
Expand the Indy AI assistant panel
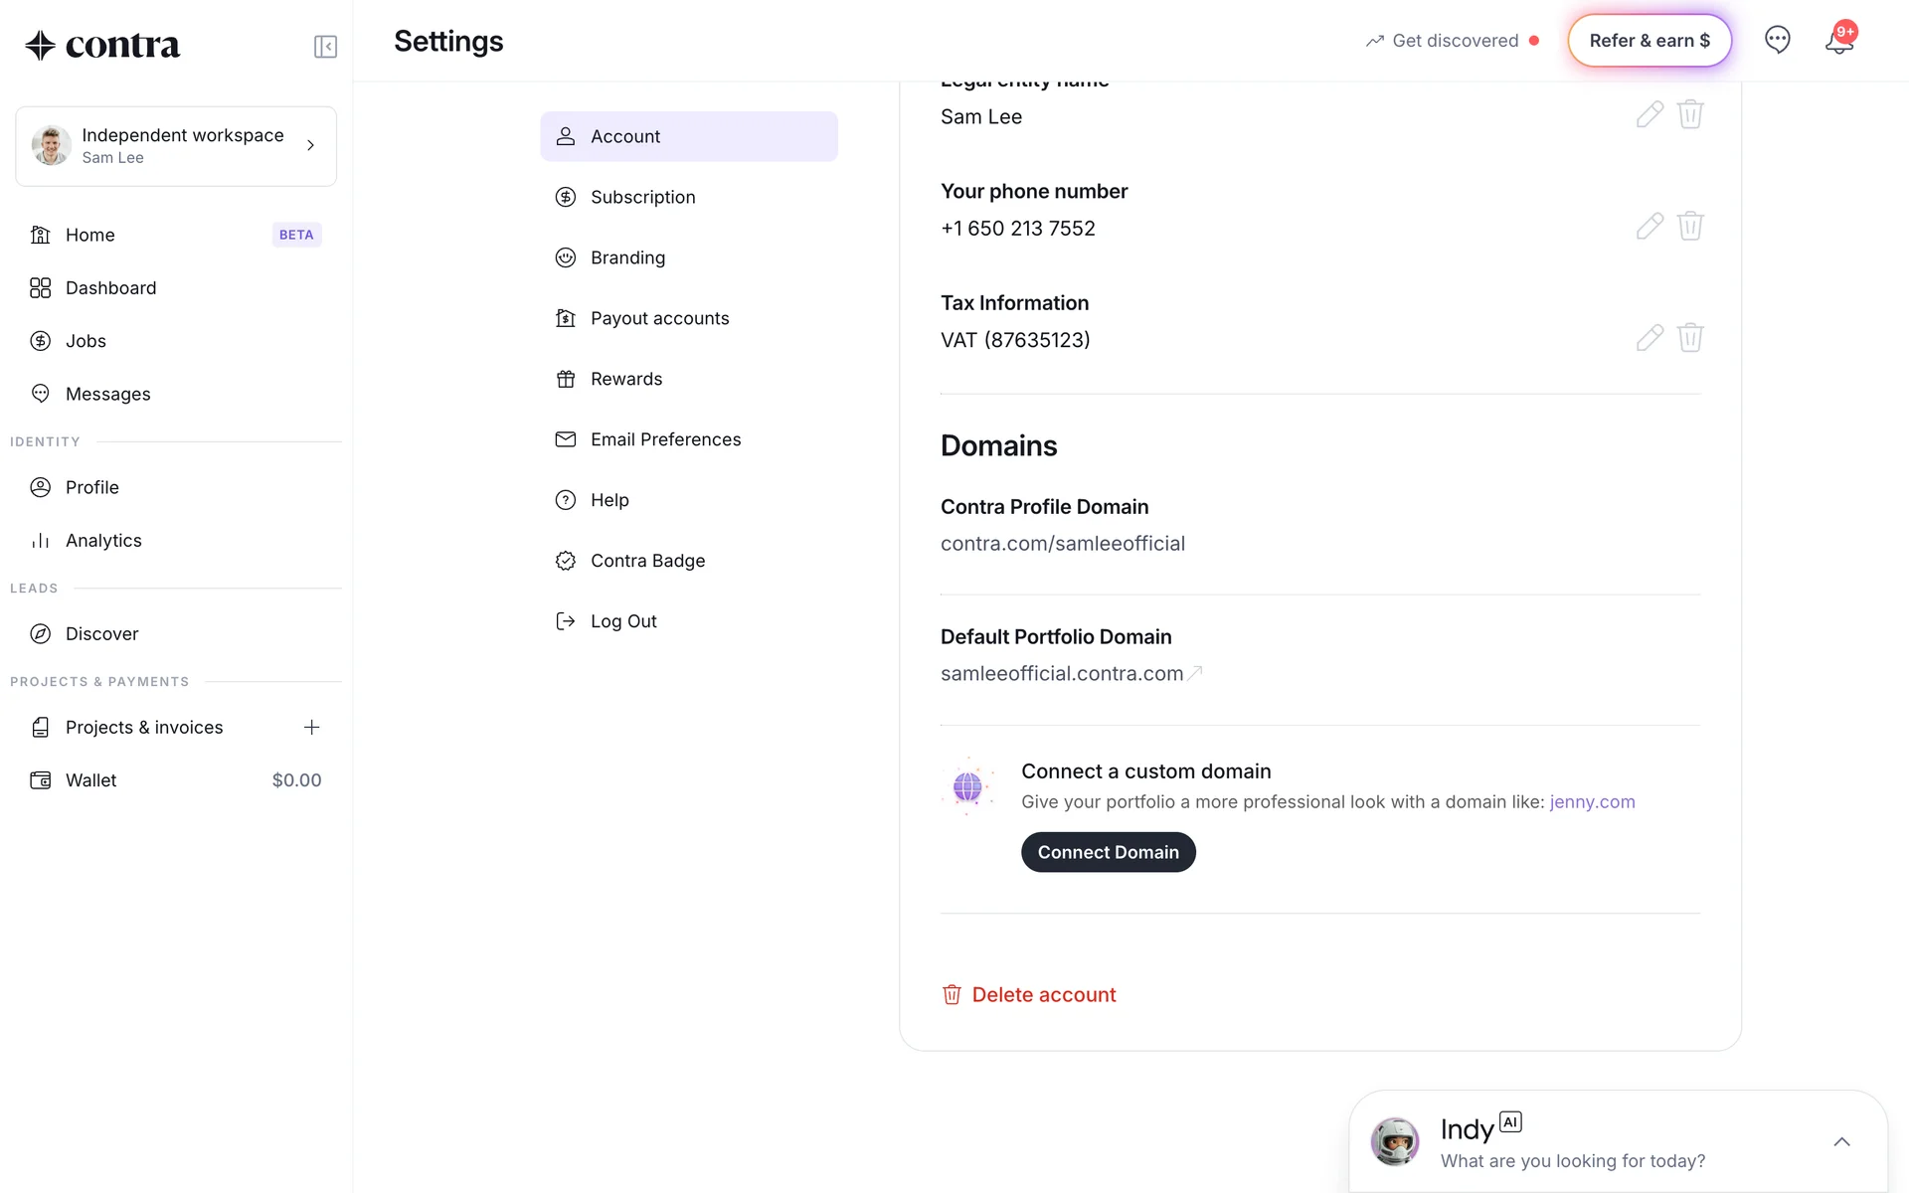1841,1142
